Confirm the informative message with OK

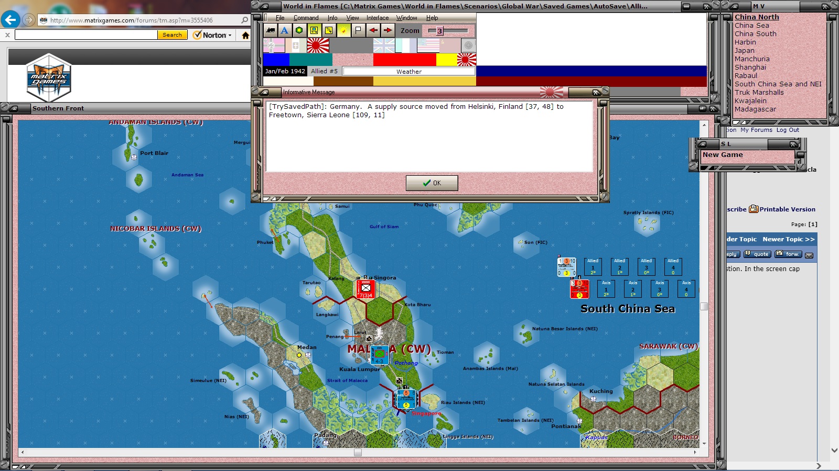pyautogui.click(x=432, y=183)
